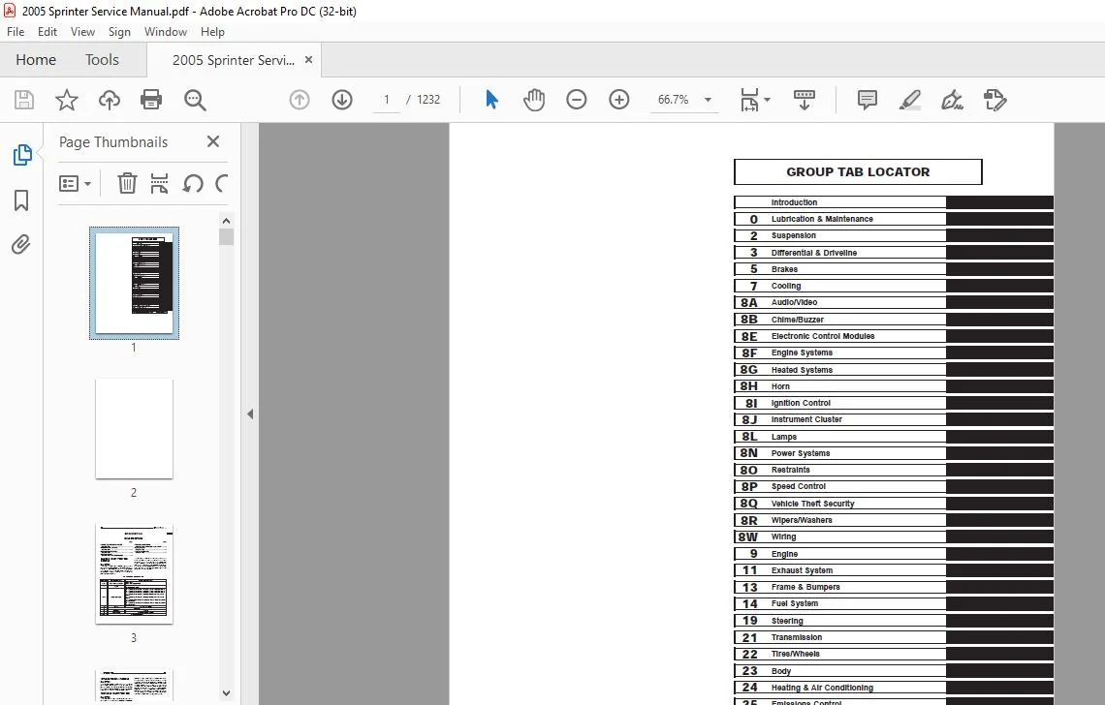Add document to starred favorites
This screenshot has width=1105, height=705.
point(67,100)
